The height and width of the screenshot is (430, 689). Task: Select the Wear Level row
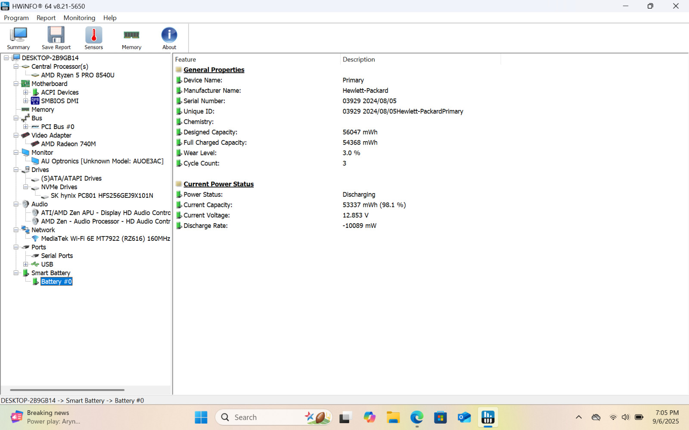click(x=338, y=153)
